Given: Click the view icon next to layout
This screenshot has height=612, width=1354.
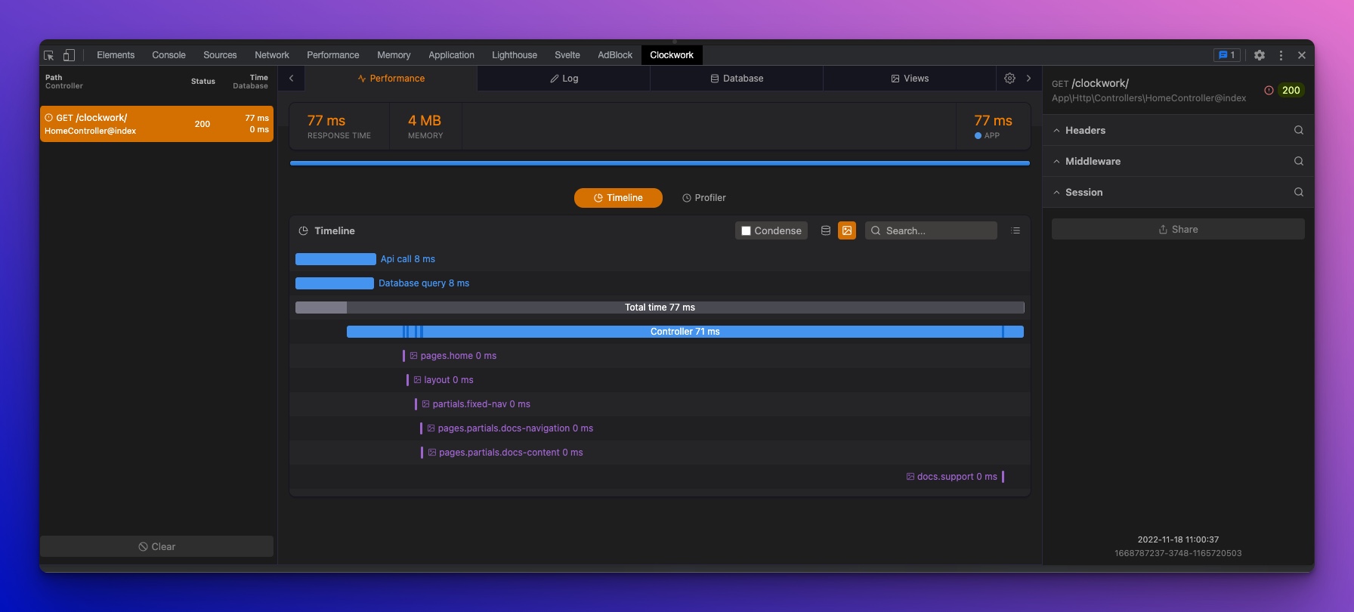Looking at the screenshot, I should (417, 380).
